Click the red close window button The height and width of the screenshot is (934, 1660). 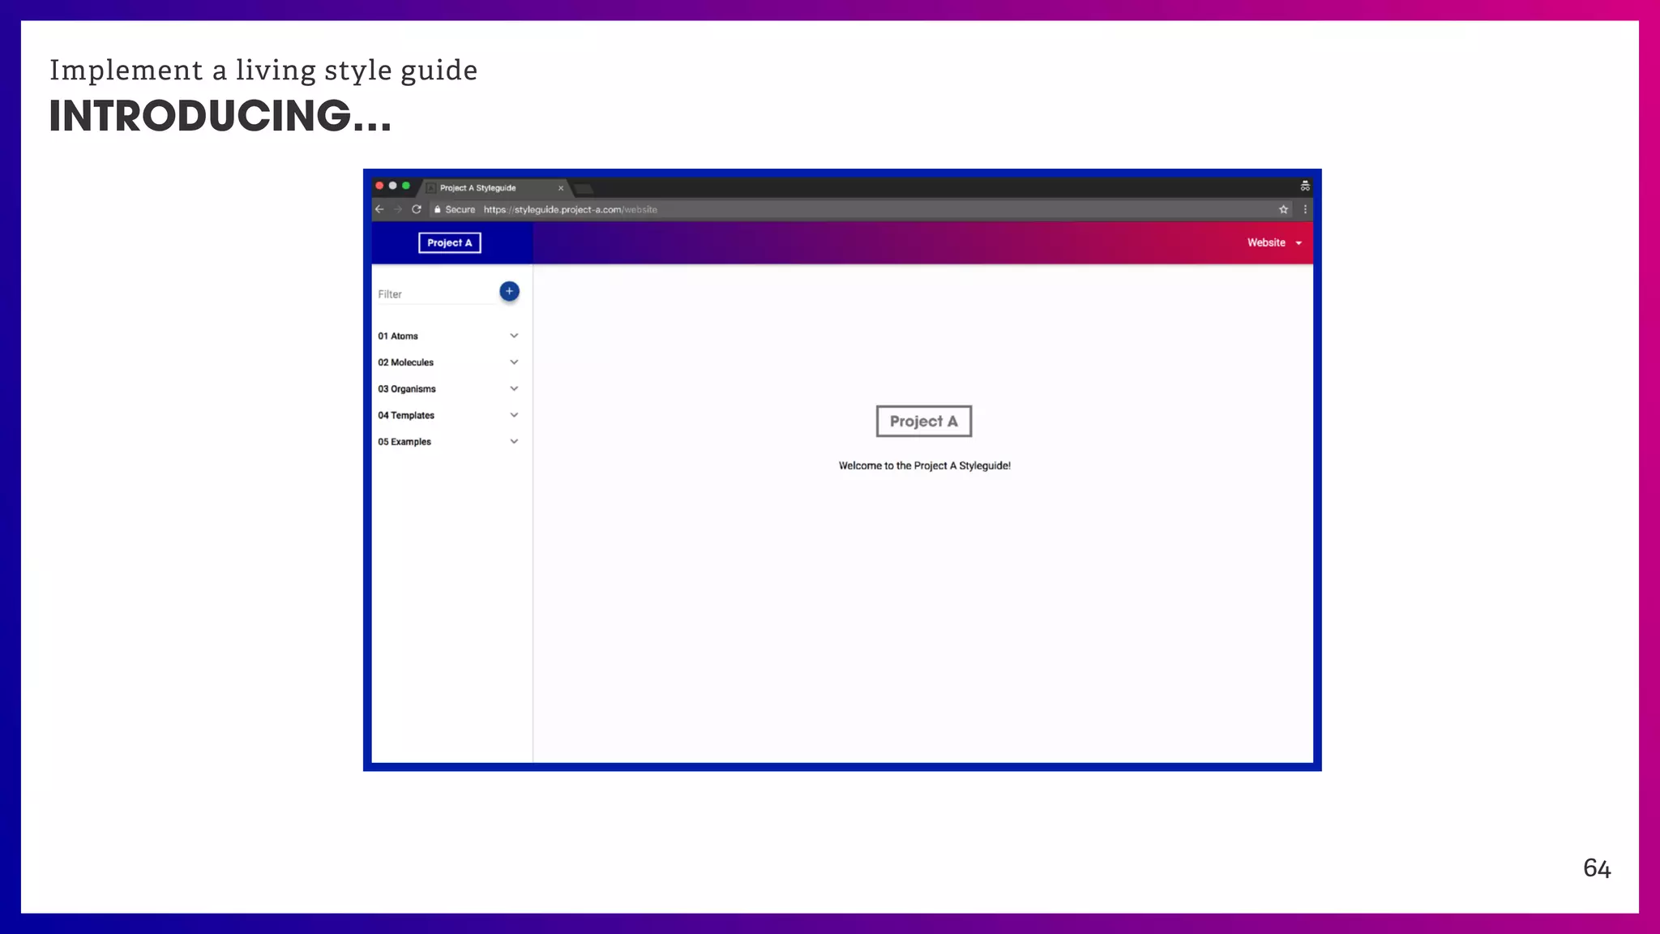379,186
